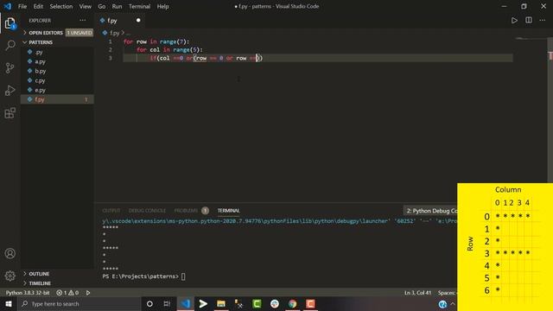This screenshot has width=553, height=311.
Task: Collapse the PATTERNS folder section
Action: click(x=57, y=42)
